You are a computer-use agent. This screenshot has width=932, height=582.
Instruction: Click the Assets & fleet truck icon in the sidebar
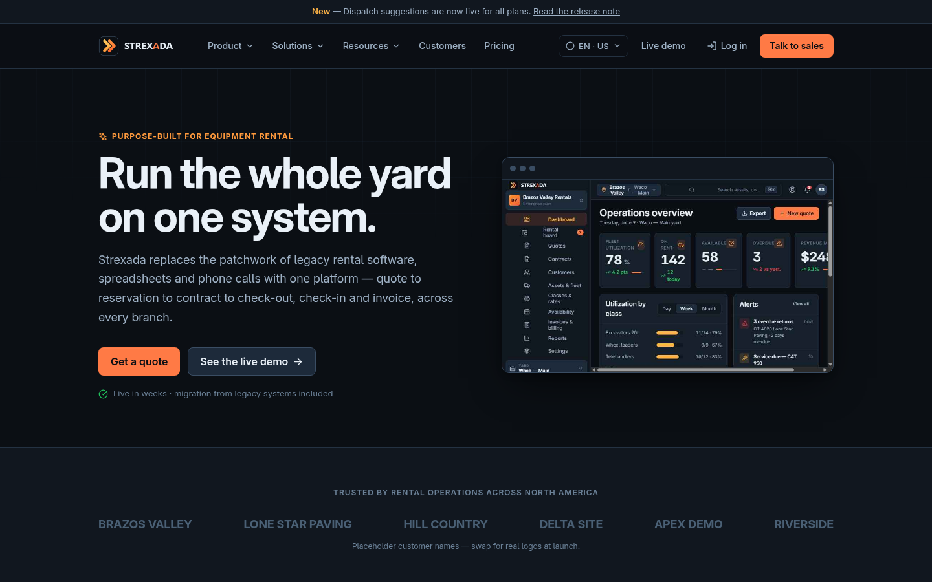(527, 285)
